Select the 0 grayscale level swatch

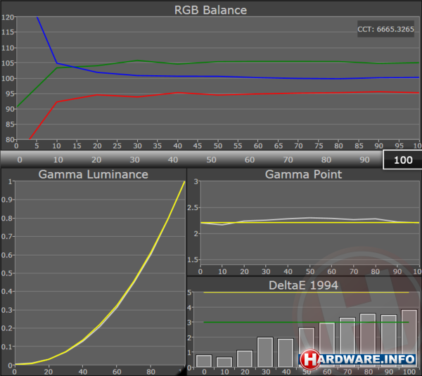tap(19, 160)
